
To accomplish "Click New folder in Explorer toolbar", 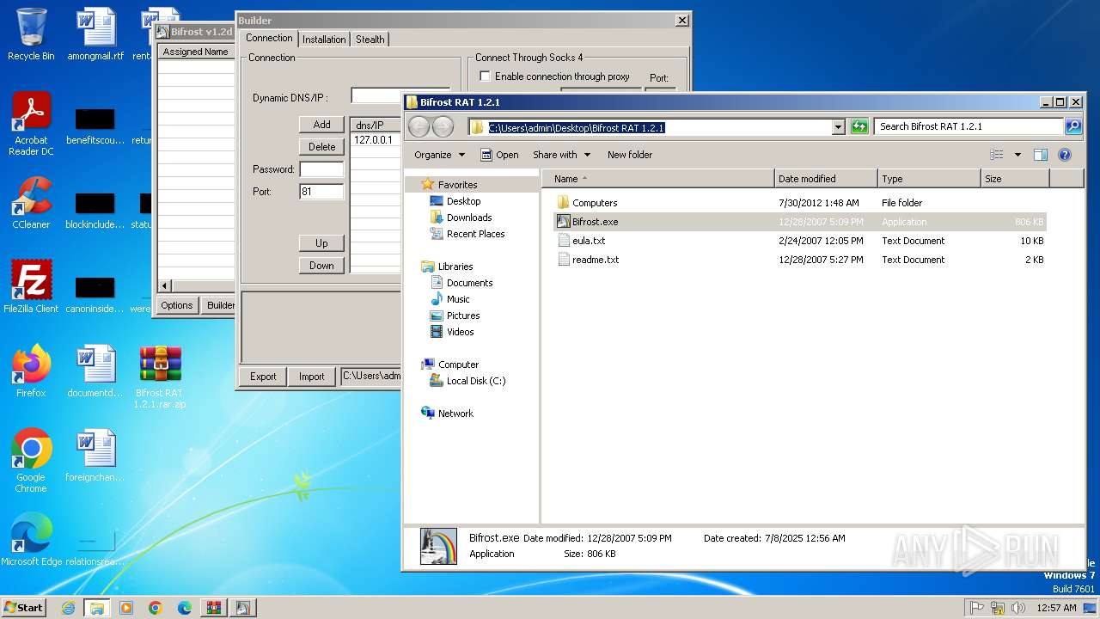I will [630, 155].
